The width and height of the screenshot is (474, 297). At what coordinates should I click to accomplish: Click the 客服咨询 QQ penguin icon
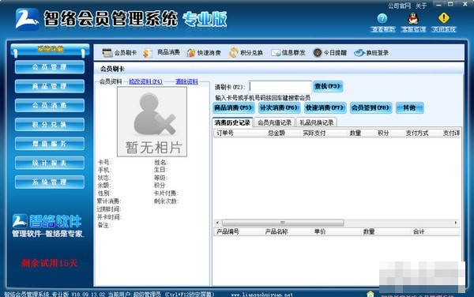[413, 18]
